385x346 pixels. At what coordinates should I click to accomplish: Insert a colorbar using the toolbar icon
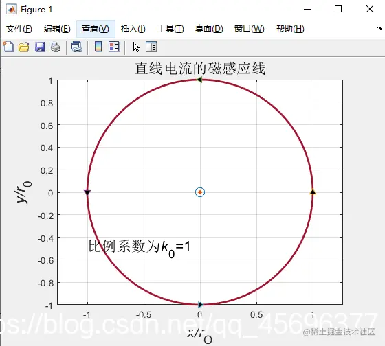click(98, 47)
